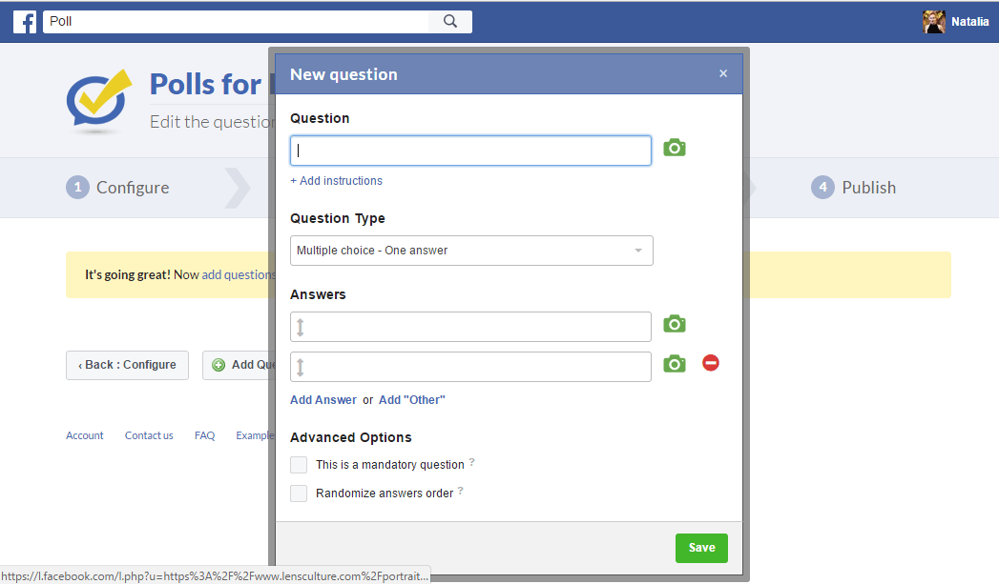Image resolution: width=999 pixels, height=584 pixels.
Task: Grab the second answer's reorder handle
Action: [301, 367]
